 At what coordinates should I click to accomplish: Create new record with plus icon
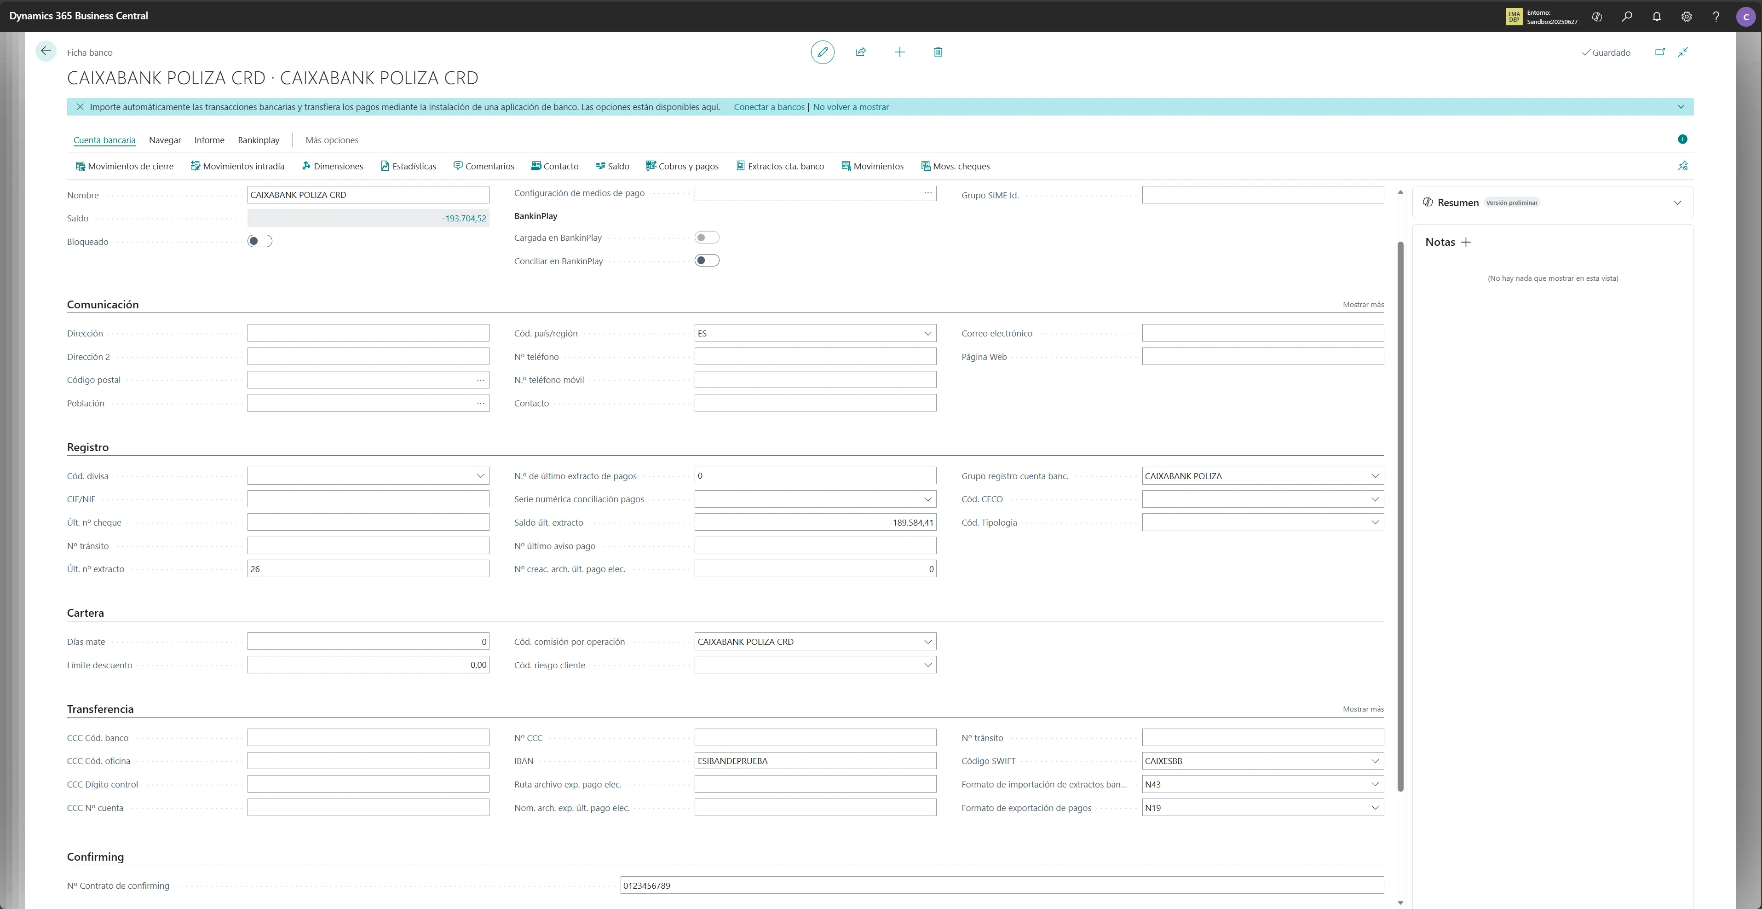click(899, 52)
